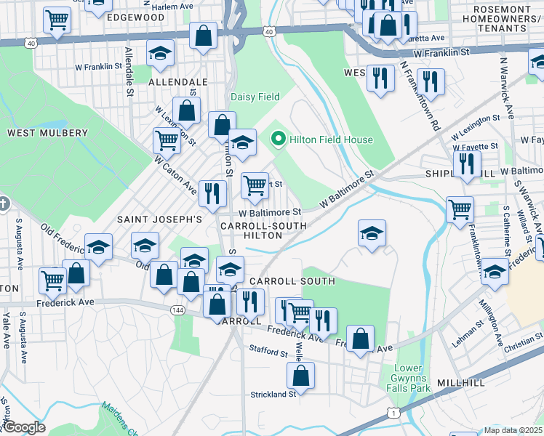544x436 pixels.
Task: Click shopping bag marker on Frederick Ave east
Action: click(361, 341)
